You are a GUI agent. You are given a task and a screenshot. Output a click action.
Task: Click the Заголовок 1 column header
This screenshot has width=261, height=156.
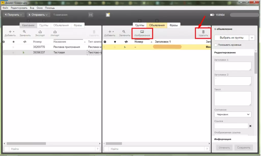coord(163,42)
